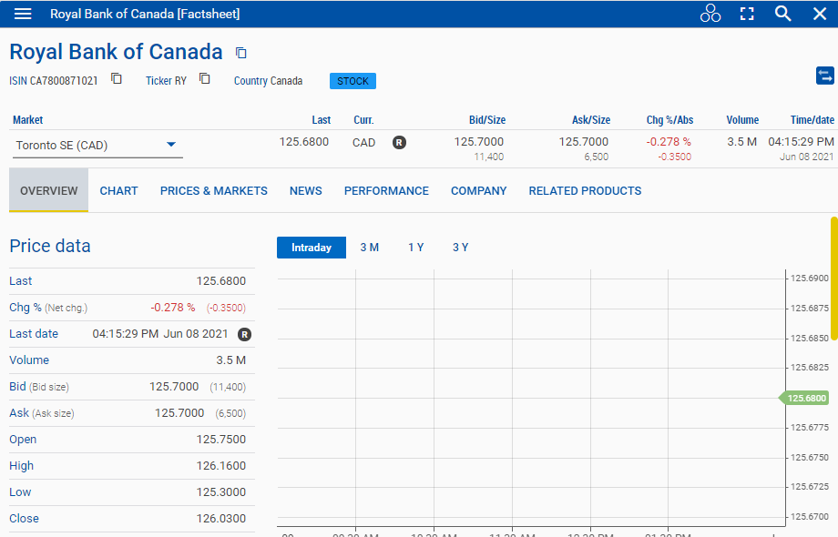
Task: Select the Intraday chart range
Action: pyautogui.click(x=311, y=248)
